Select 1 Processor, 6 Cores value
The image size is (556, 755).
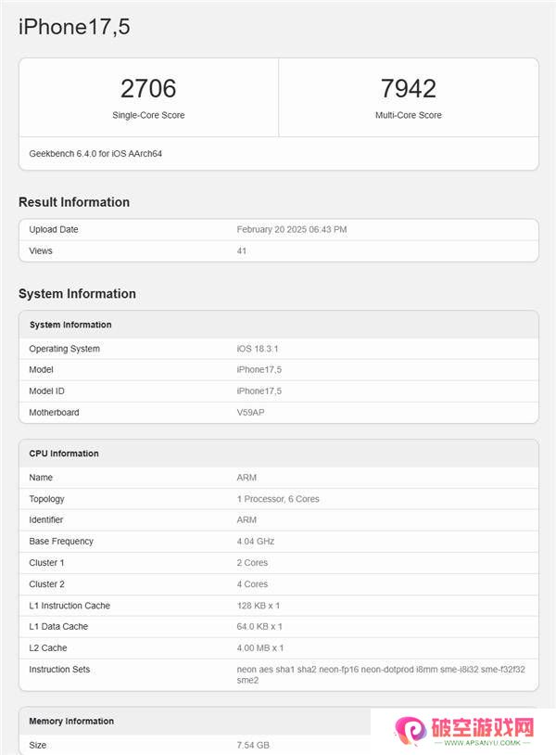pyautogui.click(x=278, y=499)
